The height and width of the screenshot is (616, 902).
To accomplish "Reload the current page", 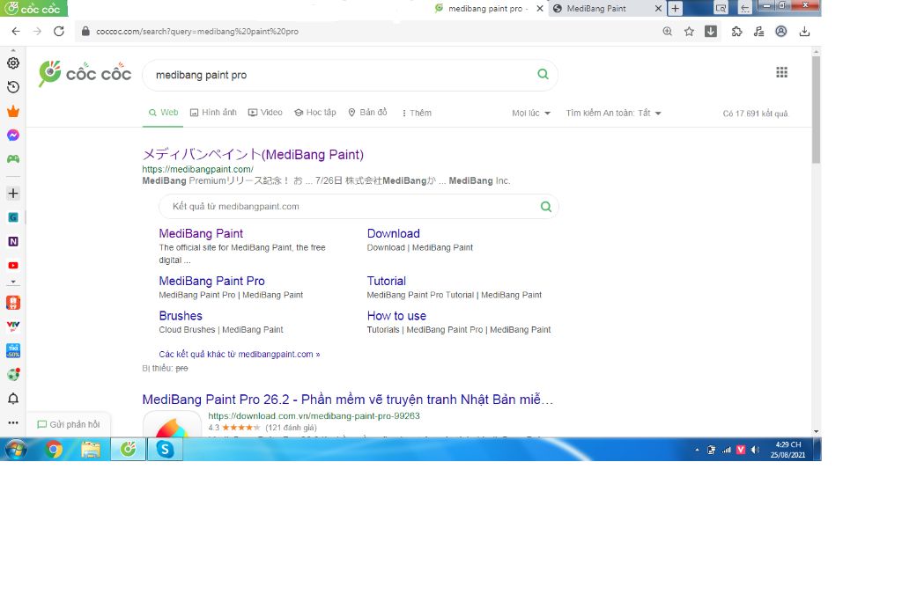I will click(x=59, y=31).
